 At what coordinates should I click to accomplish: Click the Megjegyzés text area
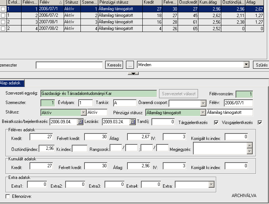click(x=220, y=148)
